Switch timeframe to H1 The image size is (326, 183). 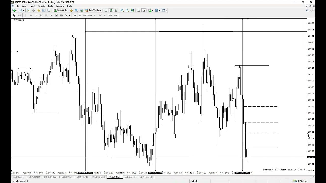click(95, 16)
